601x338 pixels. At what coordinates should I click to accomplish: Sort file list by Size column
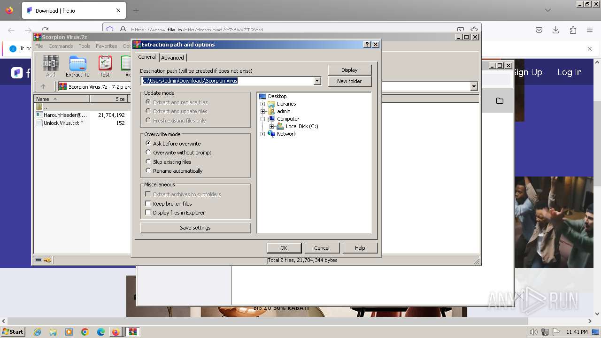[109, 99]
